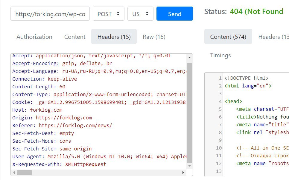
Task: Click the <!DOCTYPE html> response line
Action: click(x=247, y=78)
